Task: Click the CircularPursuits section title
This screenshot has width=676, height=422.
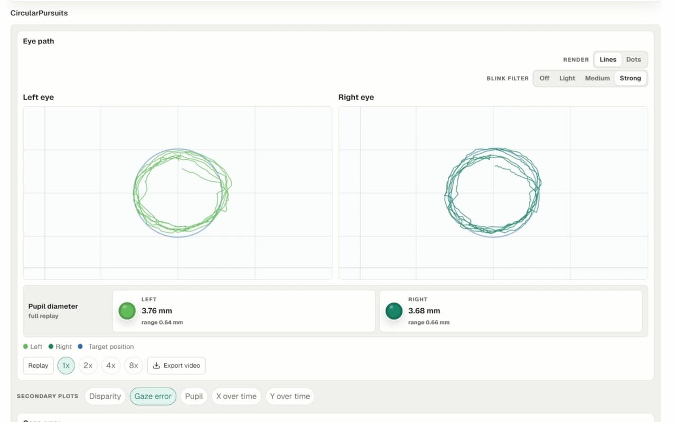Action: (39, 13)
